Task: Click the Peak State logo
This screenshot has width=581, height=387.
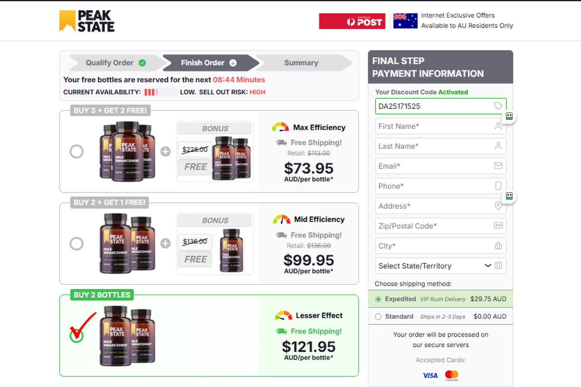Action: pos(87,21)
